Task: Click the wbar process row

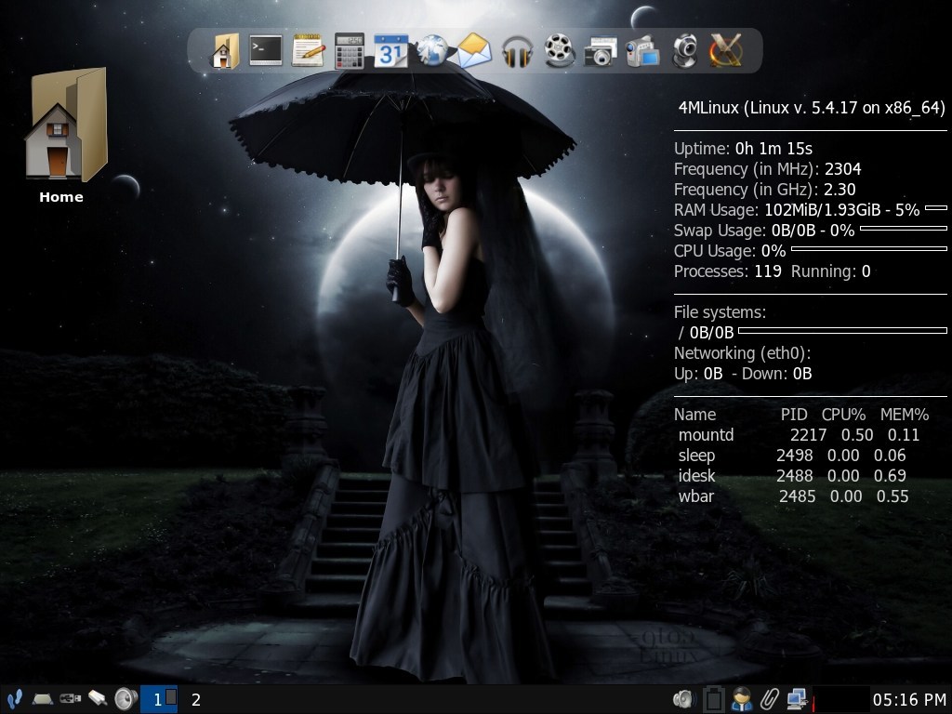Action: pos(794,496)
